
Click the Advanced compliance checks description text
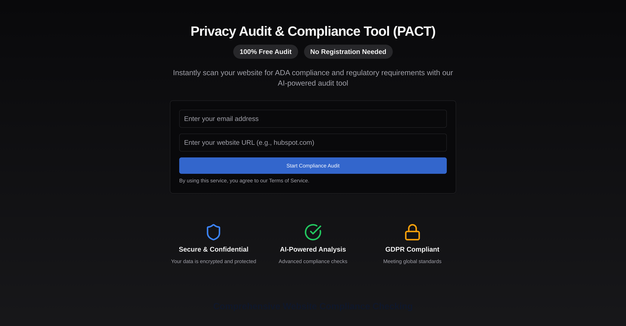pos(313,261)
